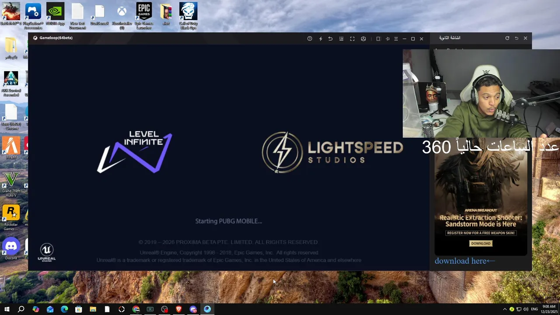Open the NVIDIA App desktop icon

55,14
